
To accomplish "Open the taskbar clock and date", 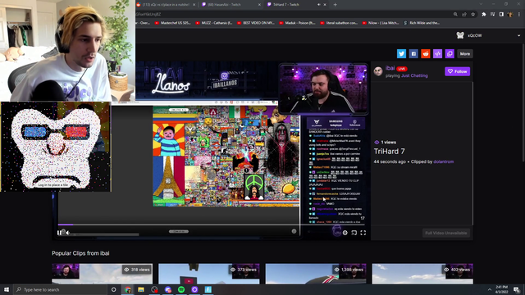I will pos(502,289).
